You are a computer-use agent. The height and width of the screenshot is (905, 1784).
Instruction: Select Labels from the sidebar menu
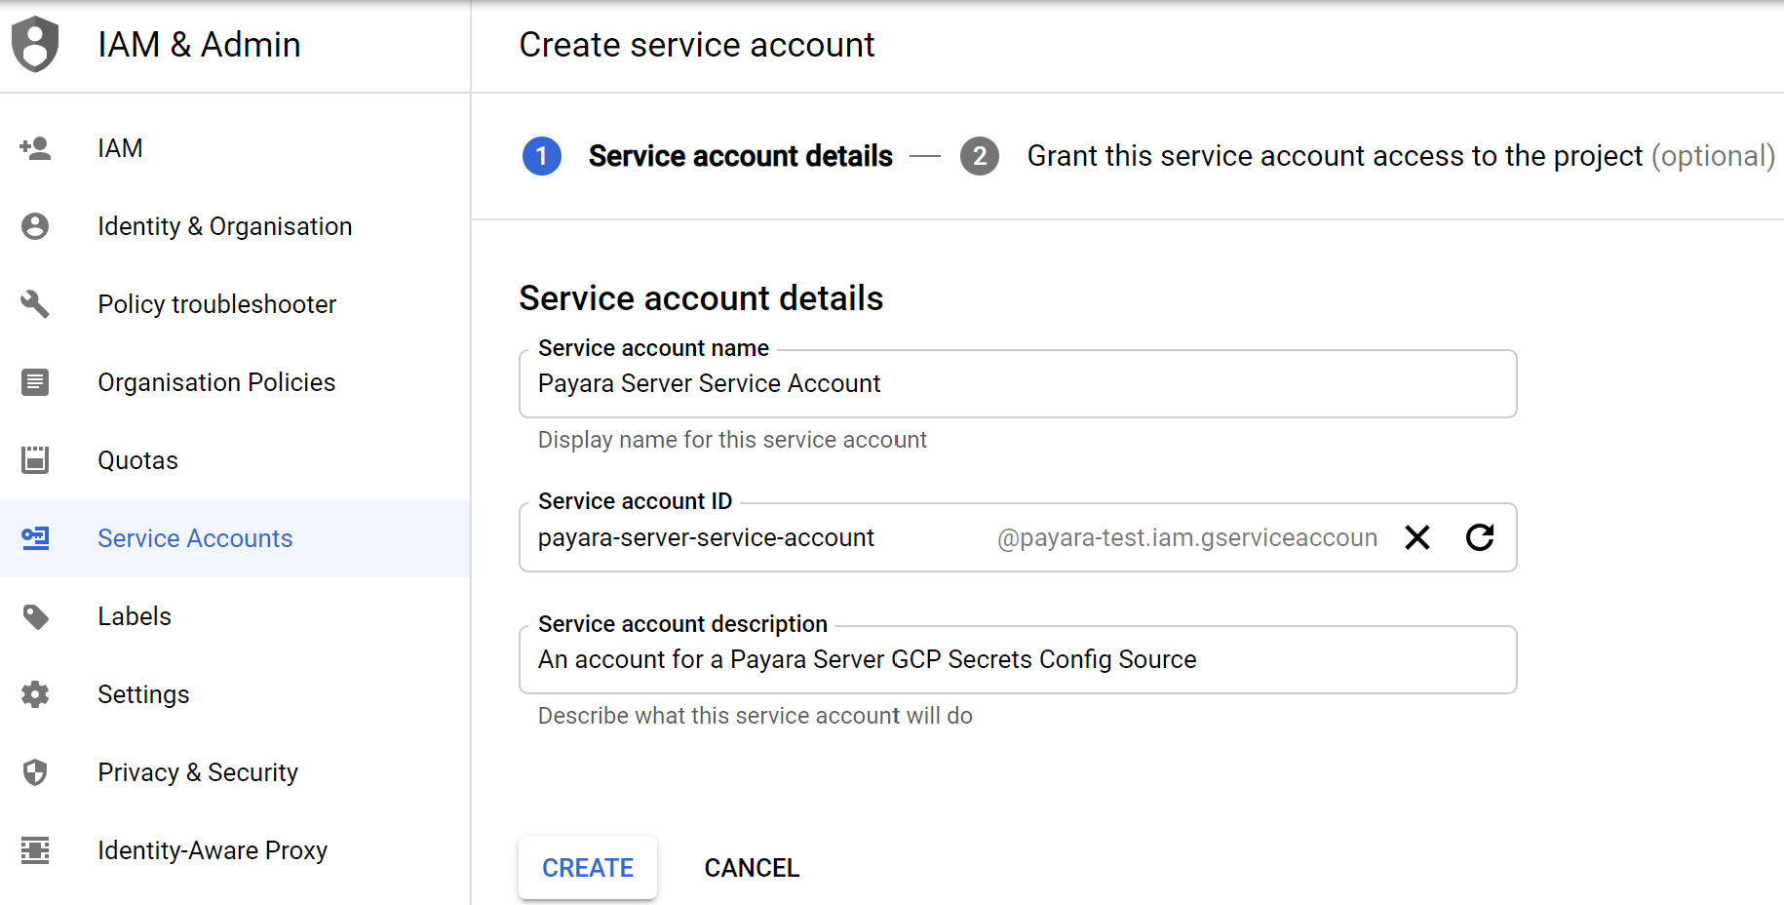click(x=135, y=615)
